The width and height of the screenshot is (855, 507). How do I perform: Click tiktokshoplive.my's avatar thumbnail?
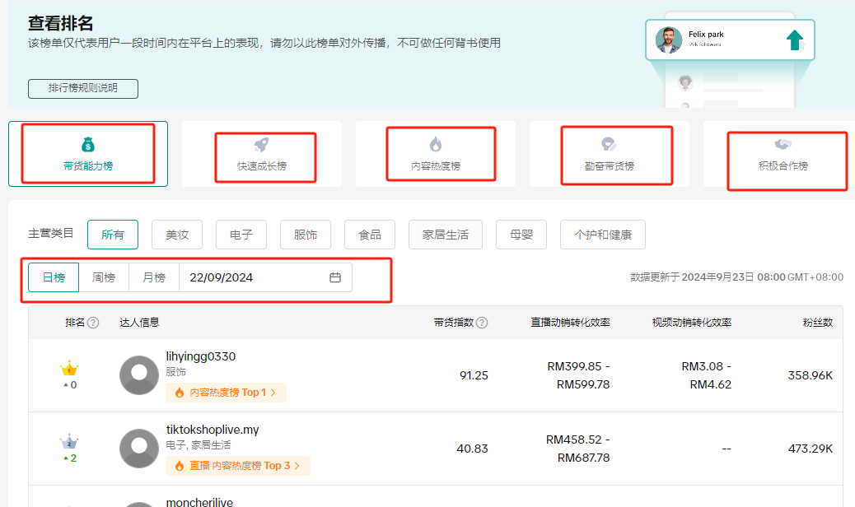(138, 449)
